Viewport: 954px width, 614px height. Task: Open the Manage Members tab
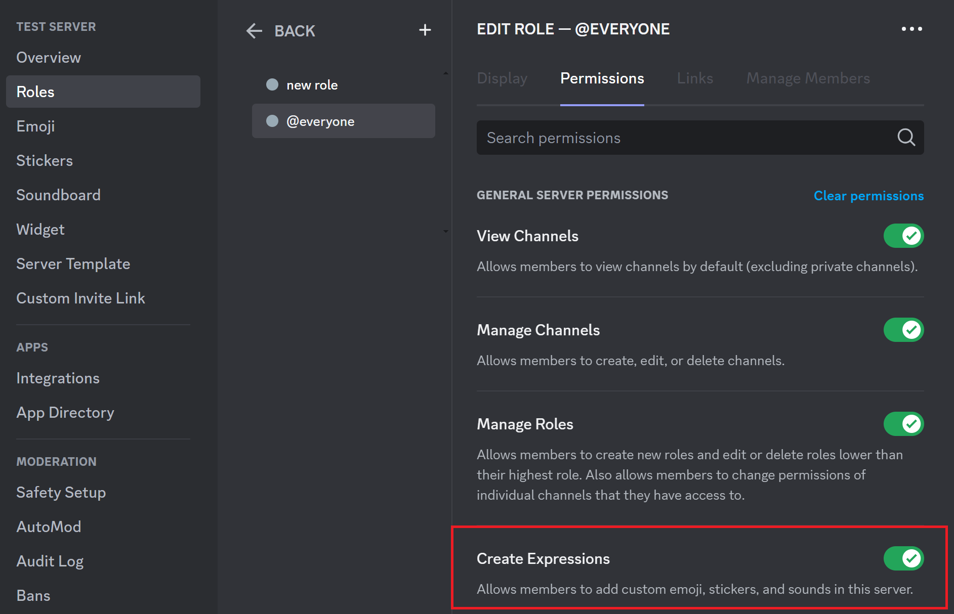coord(808,78)
